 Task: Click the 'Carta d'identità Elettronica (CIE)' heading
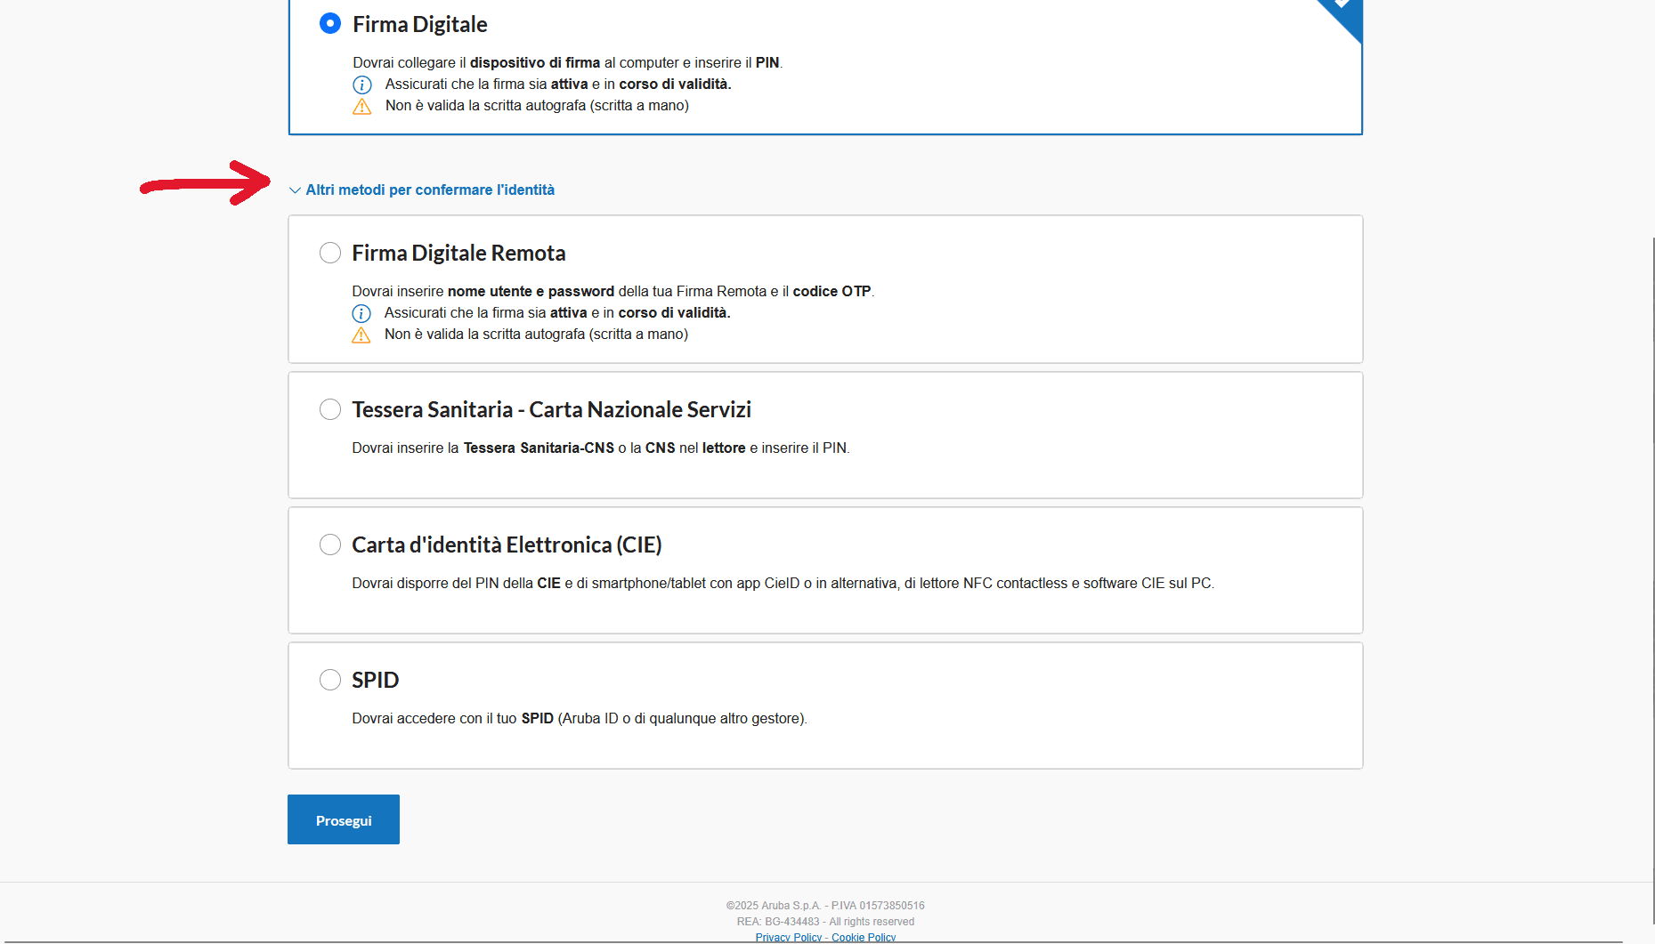click(x=507, y=545)
